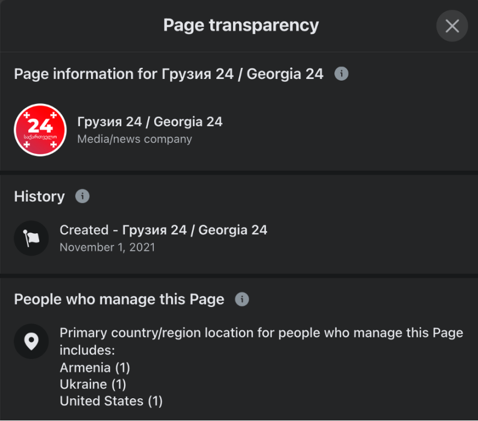The image size is (478, 421).
Task: Click the Ukraine (1) location entry
Action: click(93, 384)
